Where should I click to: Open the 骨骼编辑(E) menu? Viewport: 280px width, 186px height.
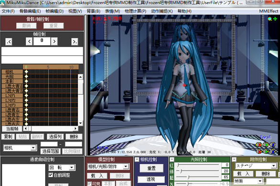point(30,11)
